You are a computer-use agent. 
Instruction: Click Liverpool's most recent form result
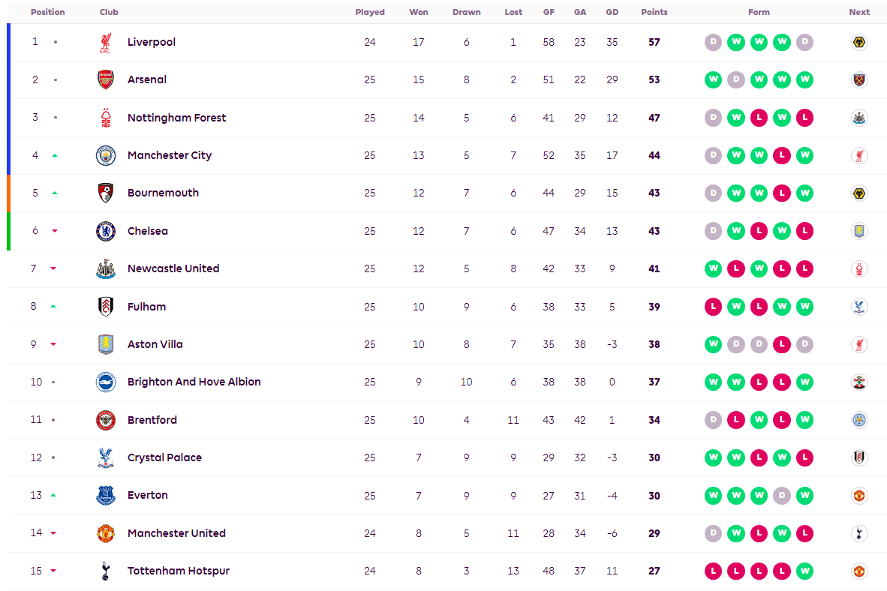805,42
